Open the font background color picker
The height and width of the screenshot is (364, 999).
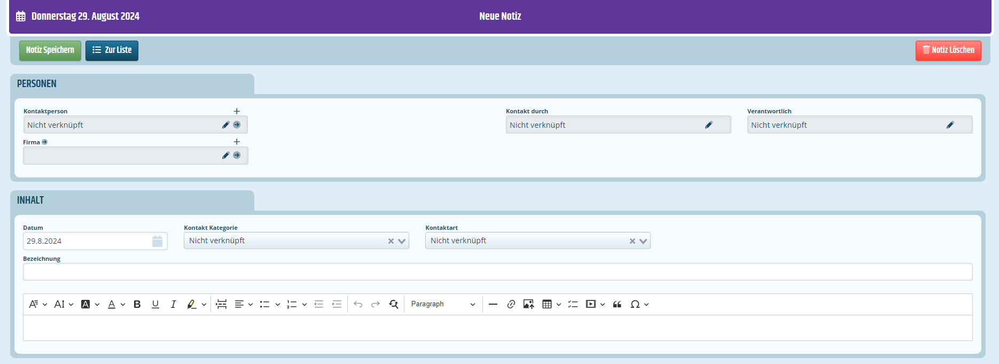click(x=90, y=304)
